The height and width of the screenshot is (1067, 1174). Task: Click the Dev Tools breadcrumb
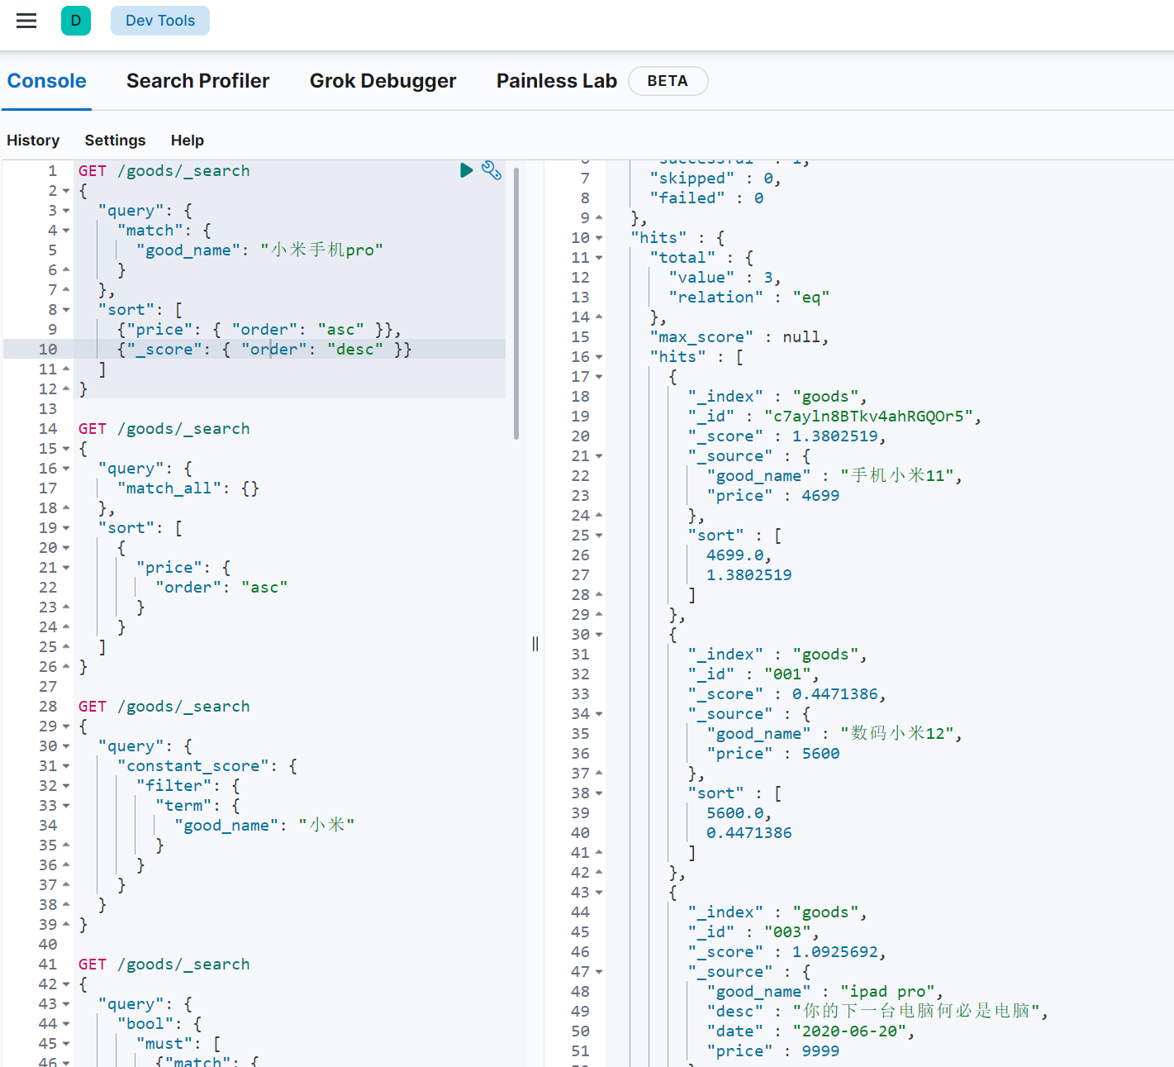pos(160,21)
